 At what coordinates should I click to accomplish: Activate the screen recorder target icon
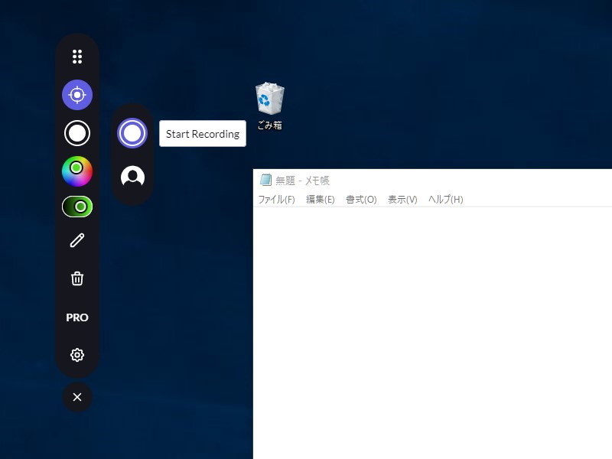pyautogui.click(x=76, y=95)
